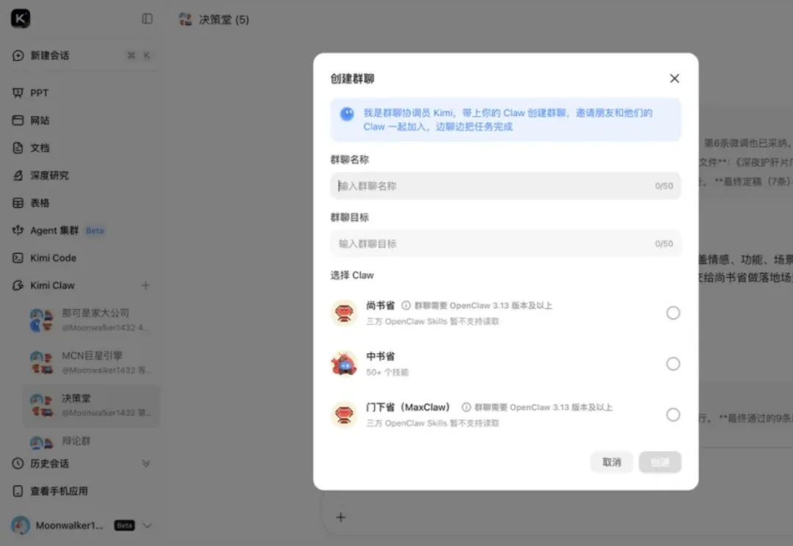Open 查看手机应用 mobile app view
This screenshot has width=793, height=546.
point(59,491)
